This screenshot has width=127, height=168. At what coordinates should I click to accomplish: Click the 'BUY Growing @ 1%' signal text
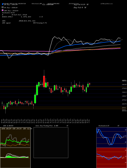pyautogui.click(x=40, y=23)
